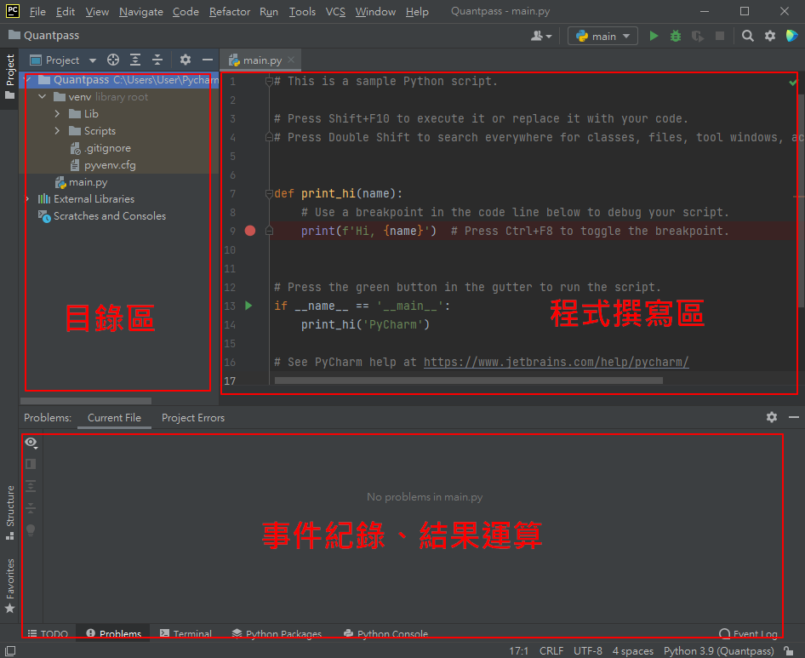805x658 pixels.
Task: Open IDE settings gear in top toolbar
Action: click(x=770, y=36)
